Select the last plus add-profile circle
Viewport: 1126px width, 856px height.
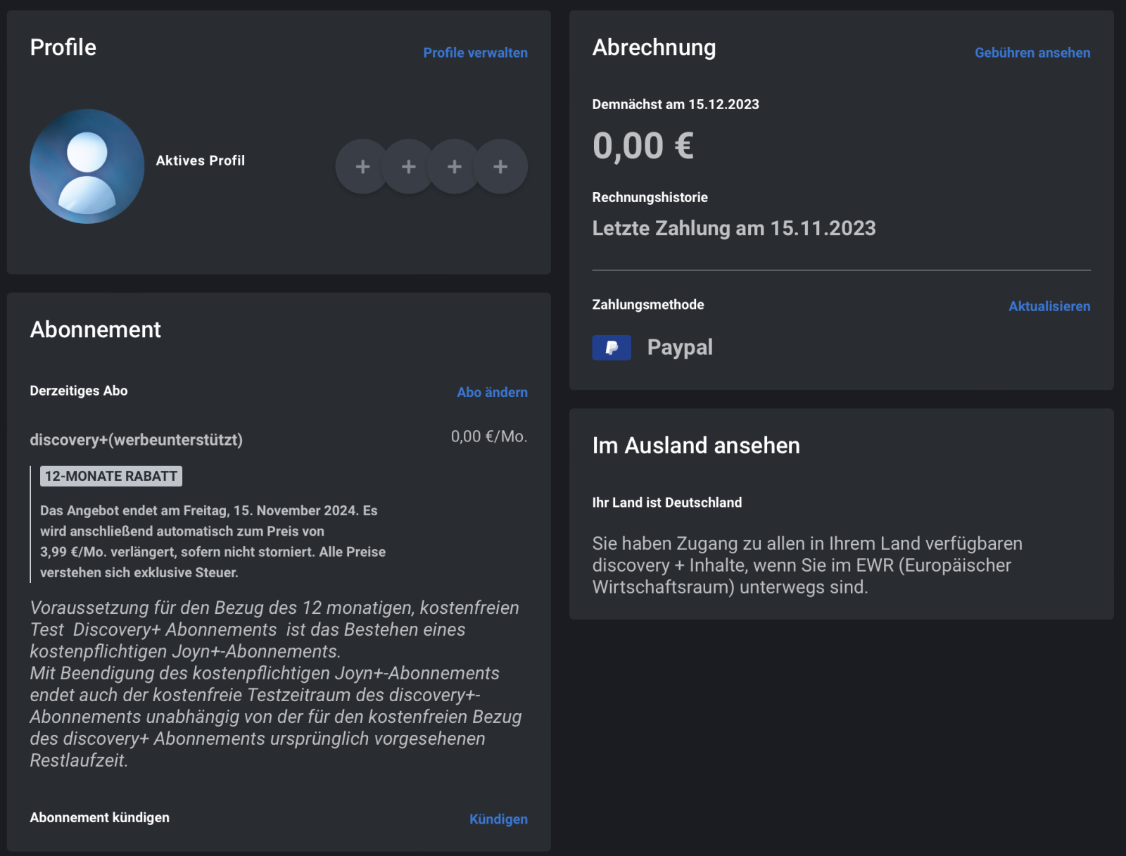pos(500,167)
